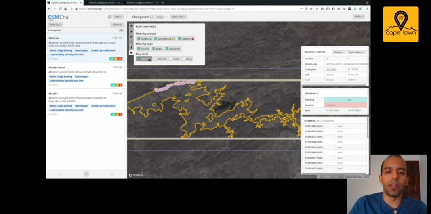Click the Mapbox logo on the map

136,175
